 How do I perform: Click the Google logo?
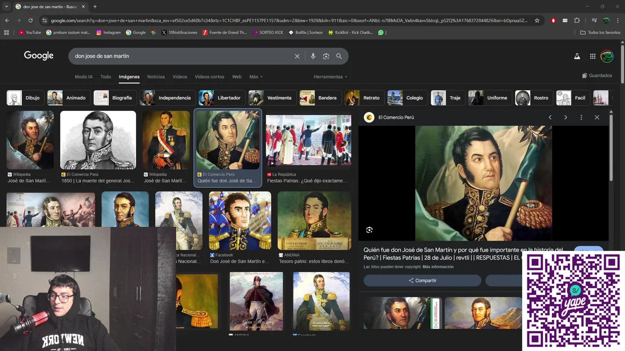tap(39, 56)
